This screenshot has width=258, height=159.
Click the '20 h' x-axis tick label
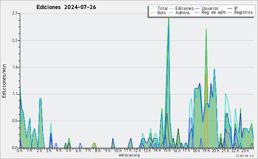[x=215, y=151]
